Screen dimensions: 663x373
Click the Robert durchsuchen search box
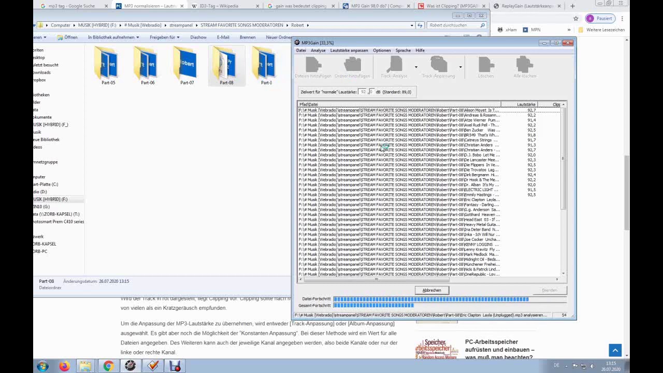[456, 25]
